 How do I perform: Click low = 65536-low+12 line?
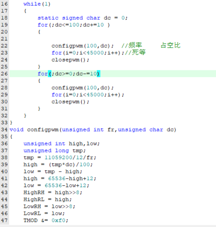[56, 185]
